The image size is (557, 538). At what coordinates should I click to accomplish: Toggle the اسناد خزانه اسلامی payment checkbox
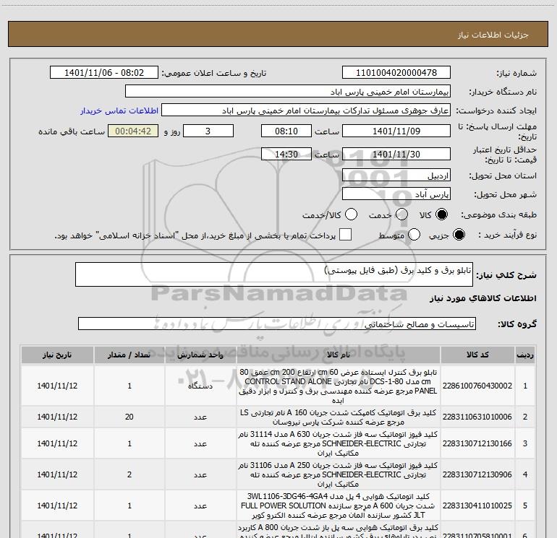tap(345, 235)
